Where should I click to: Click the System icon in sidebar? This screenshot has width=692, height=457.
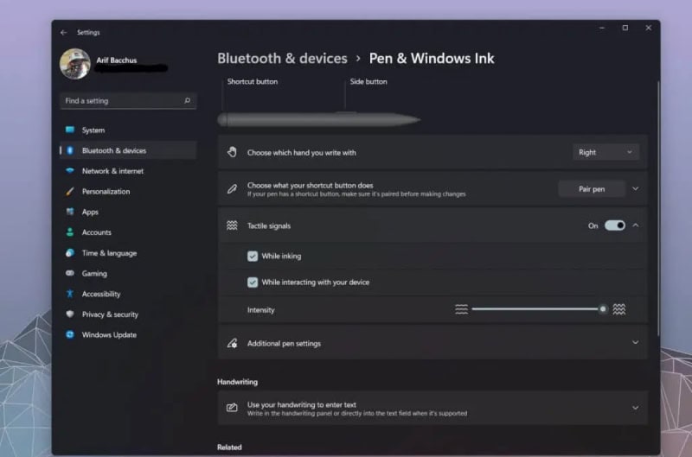70,130
